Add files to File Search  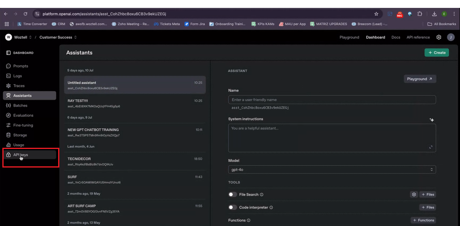point(428,194)
